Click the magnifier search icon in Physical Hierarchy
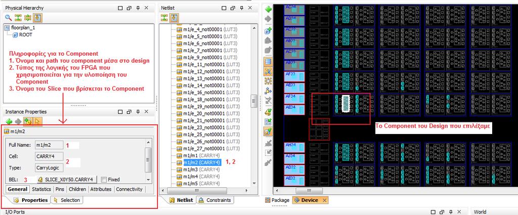The image size is (518, 215). (8, 18)
